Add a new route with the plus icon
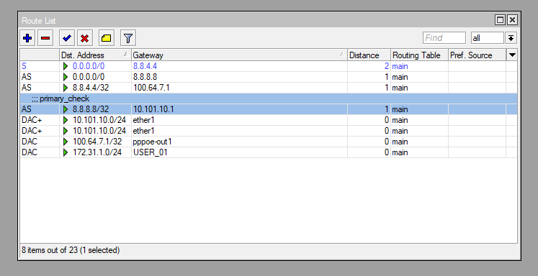Screen dimensions: 538x276 click(x=27, y=38)
